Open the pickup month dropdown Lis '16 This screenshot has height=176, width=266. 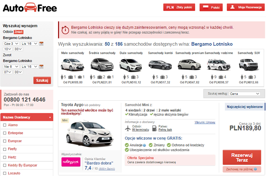coord(29,44)
